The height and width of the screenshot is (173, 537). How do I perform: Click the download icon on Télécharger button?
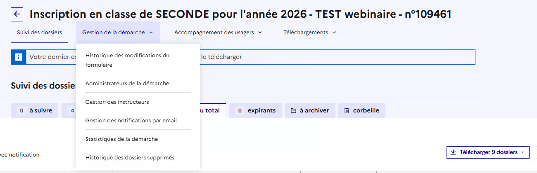pyautogui.click(x=453, y=152)
